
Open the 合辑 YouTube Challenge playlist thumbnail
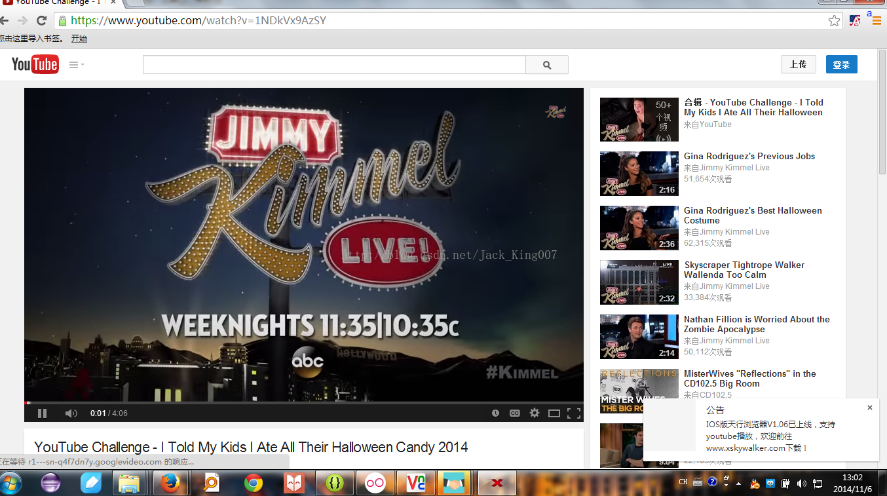coord(639,119)
